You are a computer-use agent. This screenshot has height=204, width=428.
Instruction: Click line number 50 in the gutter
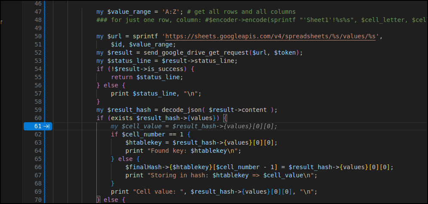click(37, 36)
